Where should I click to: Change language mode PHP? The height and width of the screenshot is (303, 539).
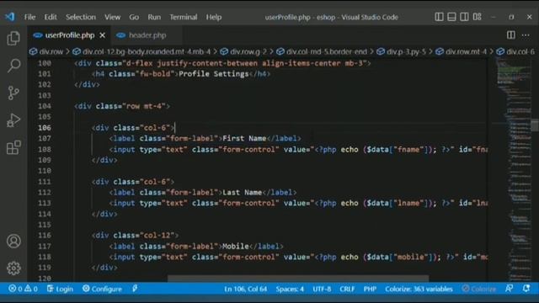coord(370,289)
